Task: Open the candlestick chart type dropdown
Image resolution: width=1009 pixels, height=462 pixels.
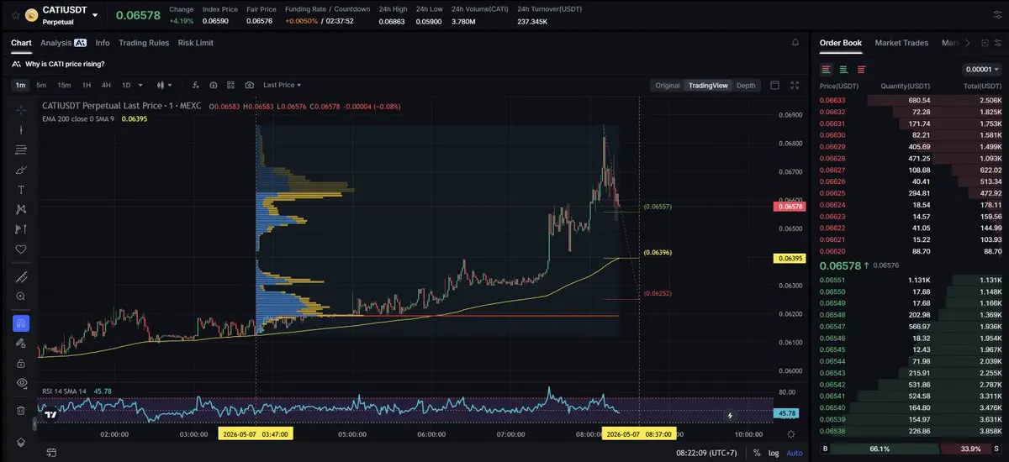Action: [164, 85]
